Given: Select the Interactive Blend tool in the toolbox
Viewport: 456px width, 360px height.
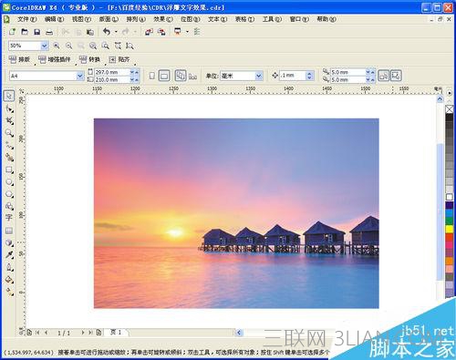Looking at the screenshot, I should pos(9,242).
